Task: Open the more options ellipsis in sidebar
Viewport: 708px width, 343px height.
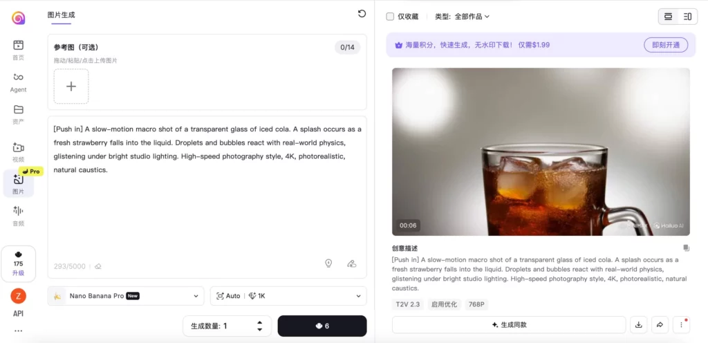Action: [x=18, y=331]
